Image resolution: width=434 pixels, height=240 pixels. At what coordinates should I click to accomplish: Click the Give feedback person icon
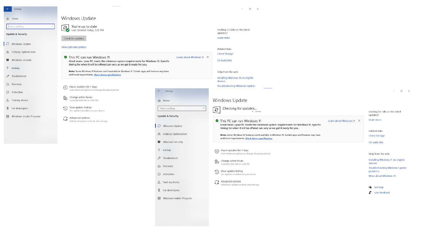point(370,193)
